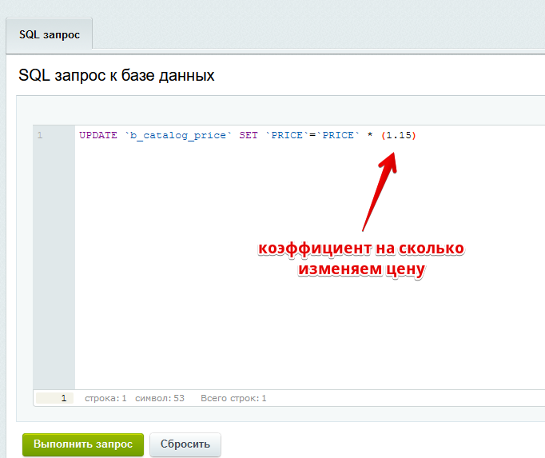The image size is (545, 458).
Task: Select line number 1 in editor gutter
Action: coord(40,135)
